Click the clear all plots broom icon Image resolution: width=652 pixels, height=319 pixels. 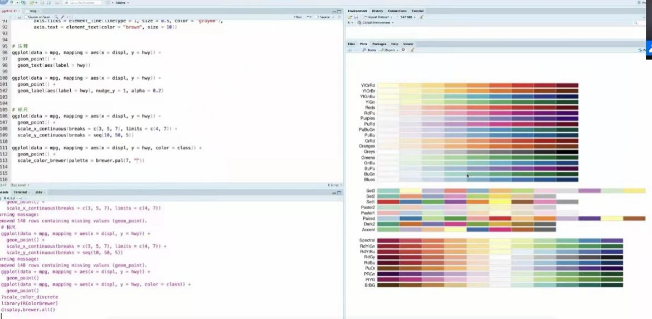point(413,50)
